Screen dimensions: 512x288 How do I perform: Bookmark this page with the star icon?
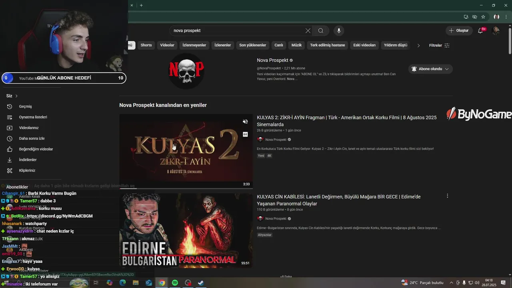(483, 17)
